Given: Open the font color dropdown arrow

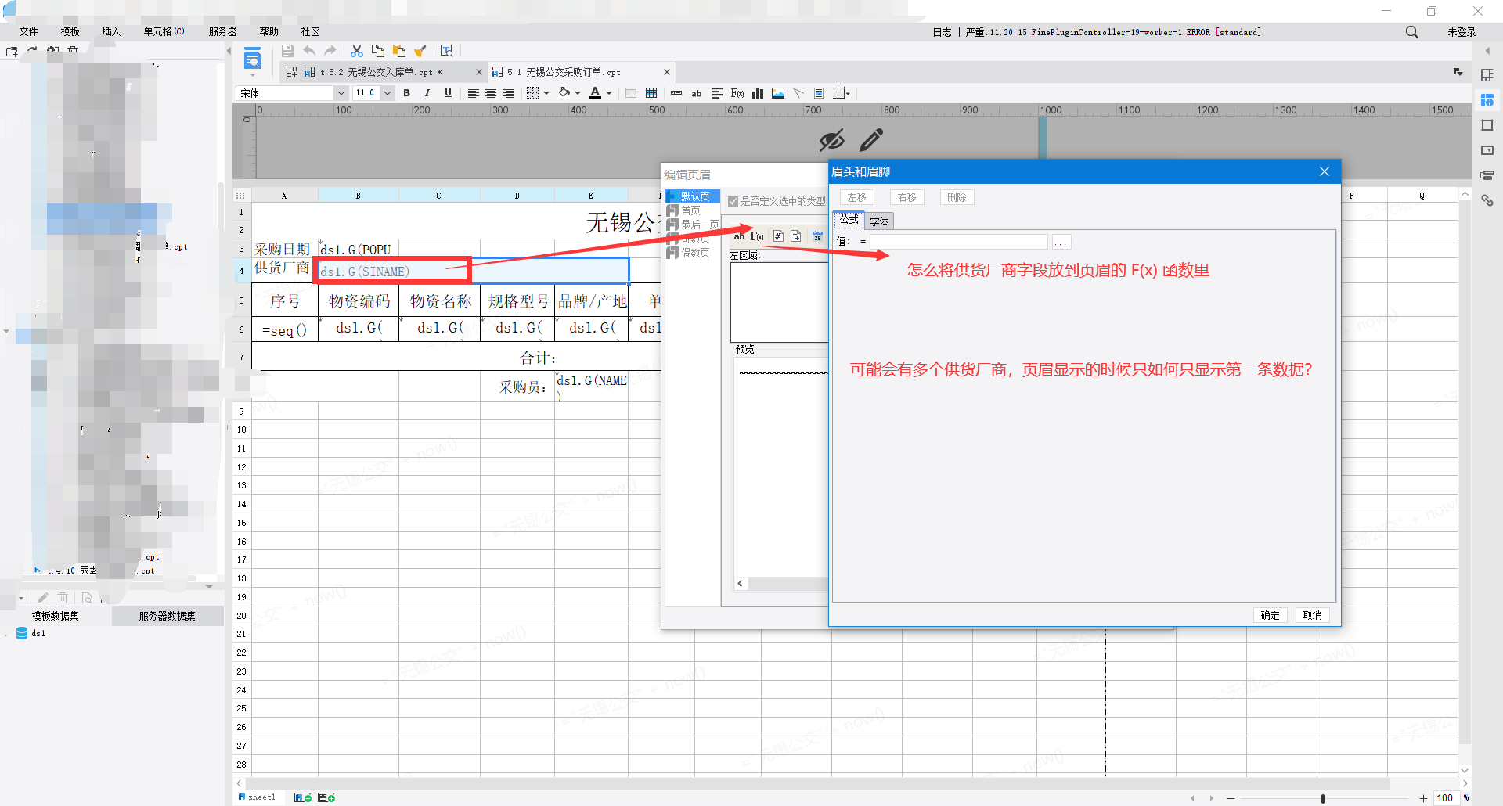Looking at the screenshot, I should click(x=609, y=93).
